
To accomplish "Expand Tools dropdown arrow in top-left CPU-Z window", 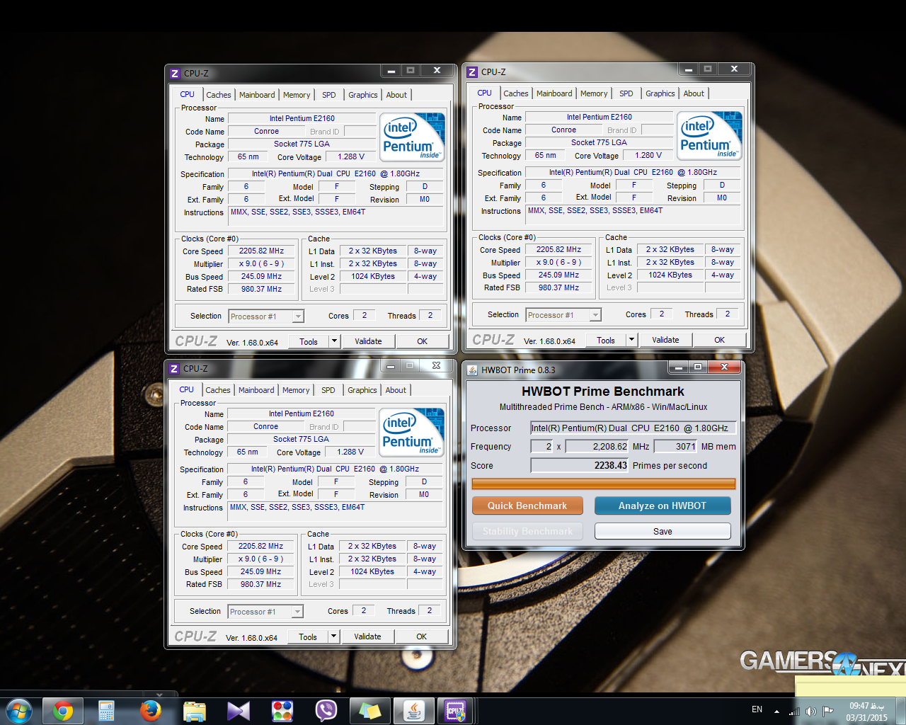I will pos(335,341).
